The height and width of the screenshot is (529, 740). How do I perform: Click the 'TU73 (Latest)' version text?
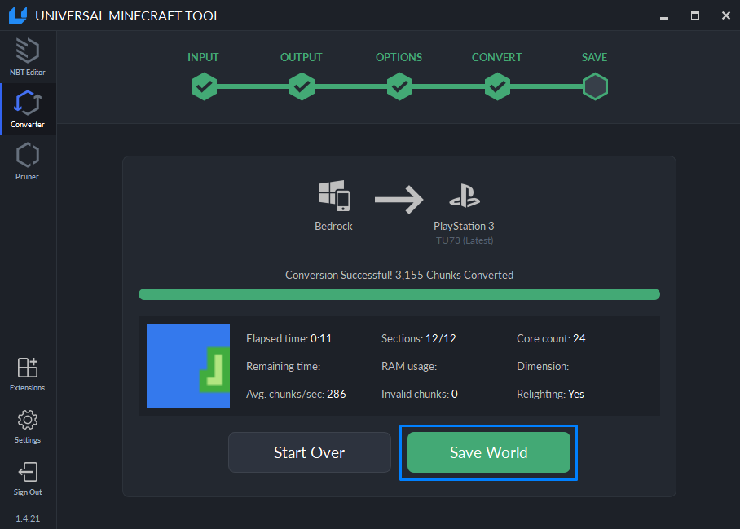point(465,240)
